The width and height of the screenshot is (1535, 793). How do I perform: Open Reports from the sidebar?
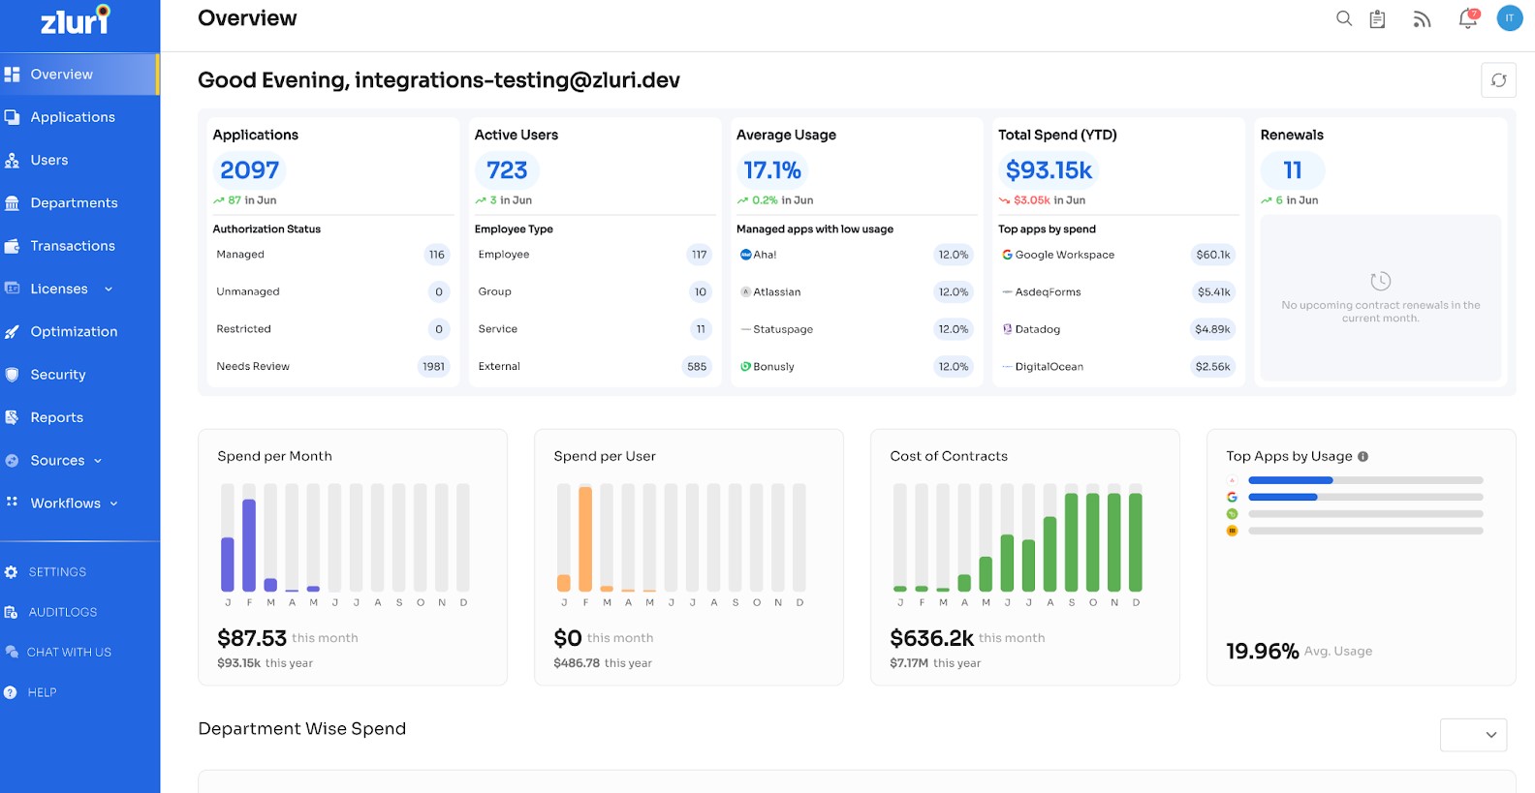pyautogui.click(x=57, y=417)
